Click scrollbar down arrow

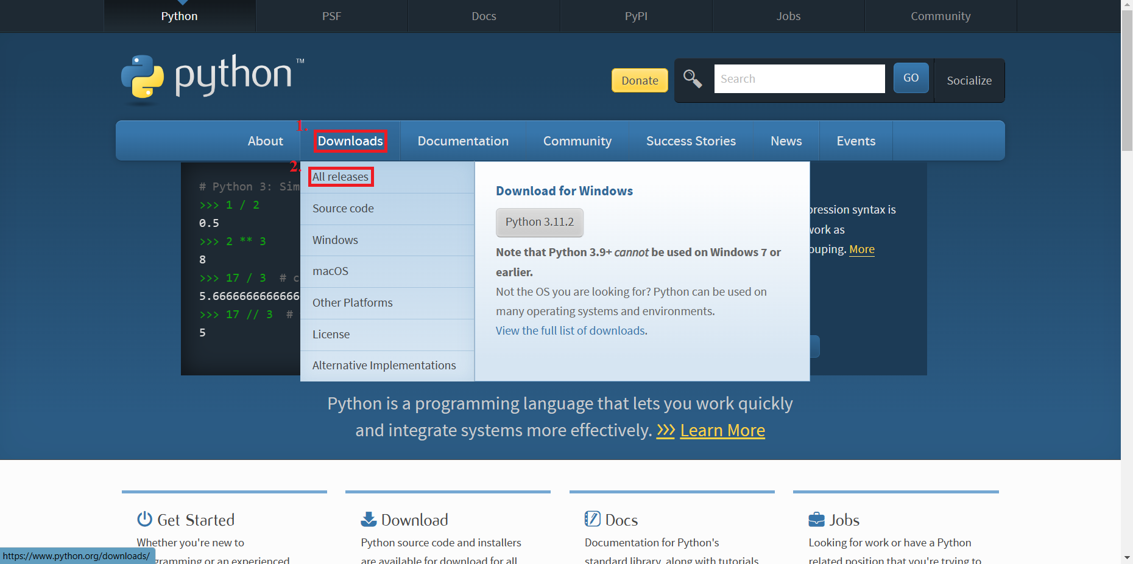coord(1127,558)
